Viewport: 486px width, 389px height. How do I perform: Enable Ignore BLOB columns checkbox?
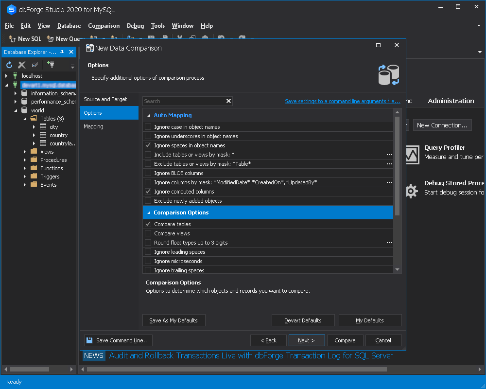click(148, 173)
